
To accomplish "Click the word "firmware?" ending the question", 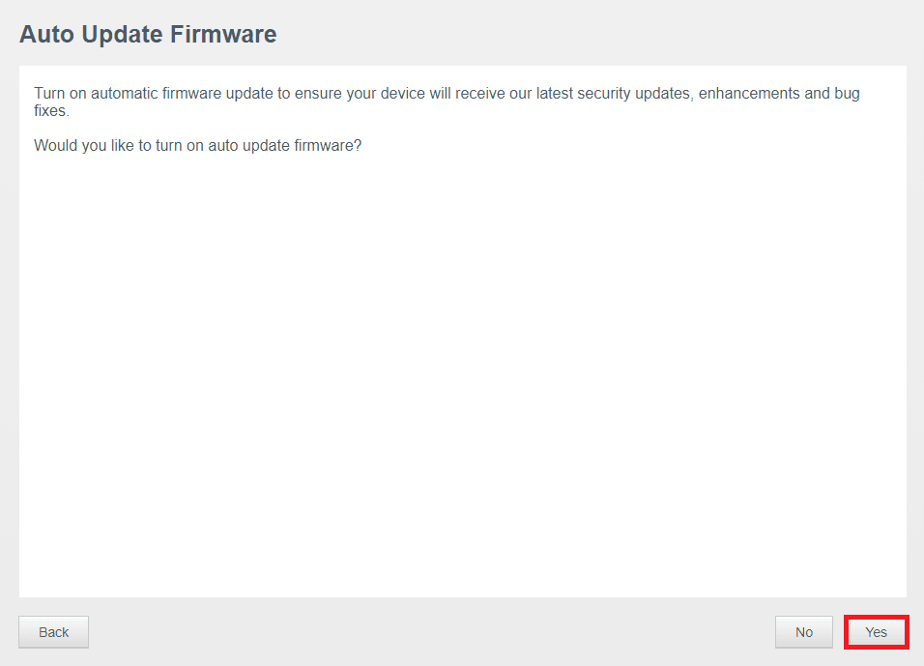I will point(326,146).
